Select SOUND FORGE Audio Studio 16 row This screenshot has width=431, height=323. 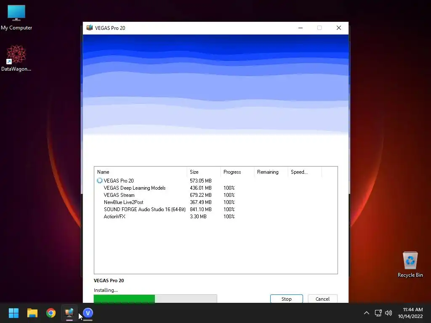(x=216, y=209)
